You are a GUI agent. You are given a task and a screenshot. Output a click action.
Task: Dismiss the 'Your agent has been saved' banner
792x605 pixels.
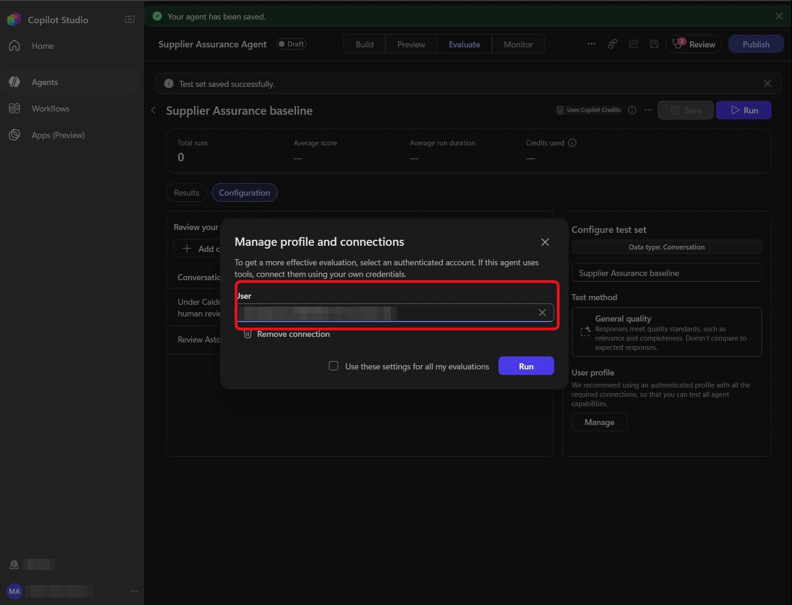click(779, 16)
